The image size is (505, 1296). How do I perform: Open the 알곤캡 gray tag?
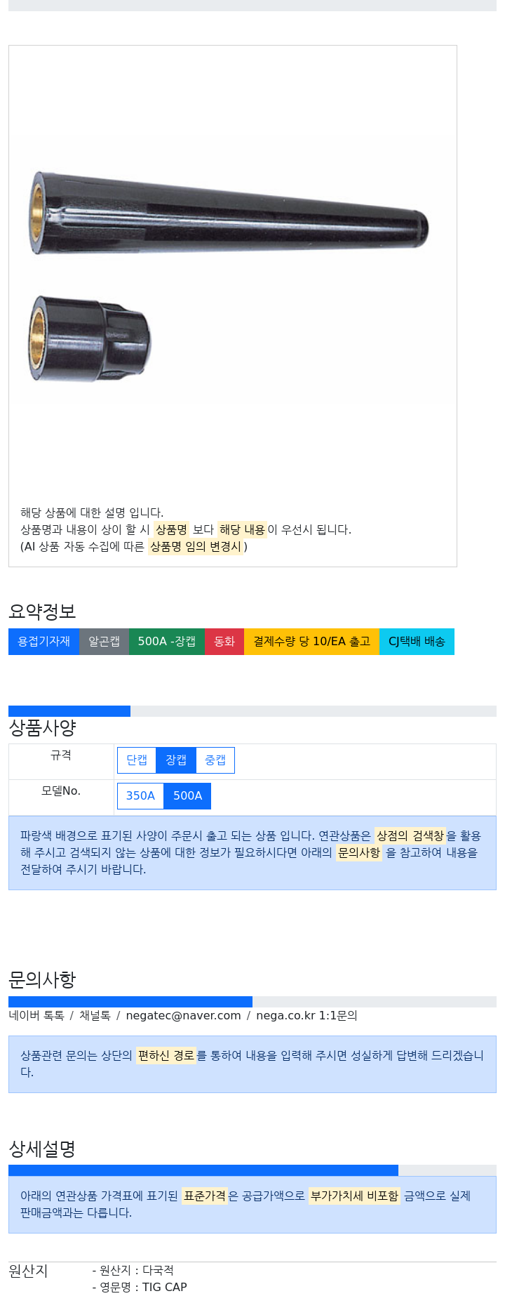click(104, 642)
